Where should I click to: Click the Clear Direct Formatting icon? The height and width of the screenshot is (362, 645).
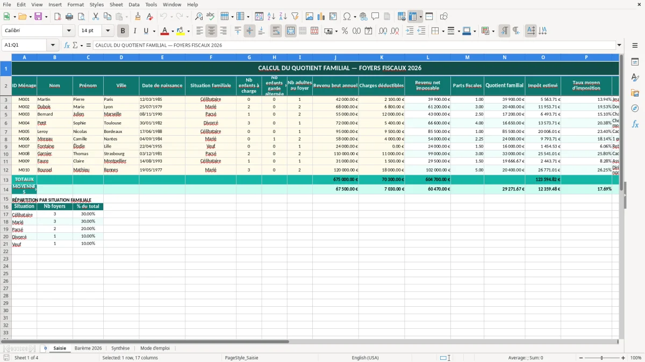click(x=149, y=17)
